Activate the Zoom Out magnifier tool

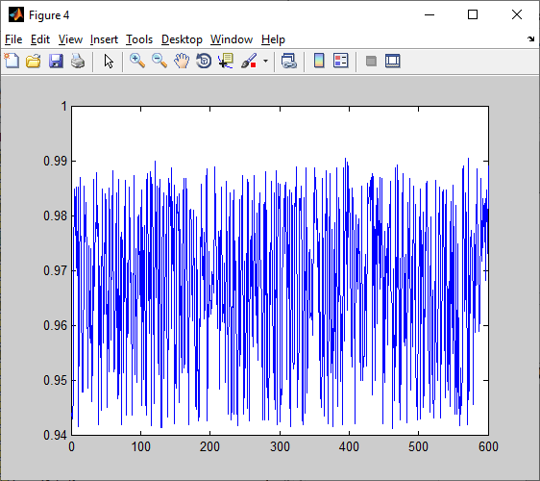coord(160,61)
